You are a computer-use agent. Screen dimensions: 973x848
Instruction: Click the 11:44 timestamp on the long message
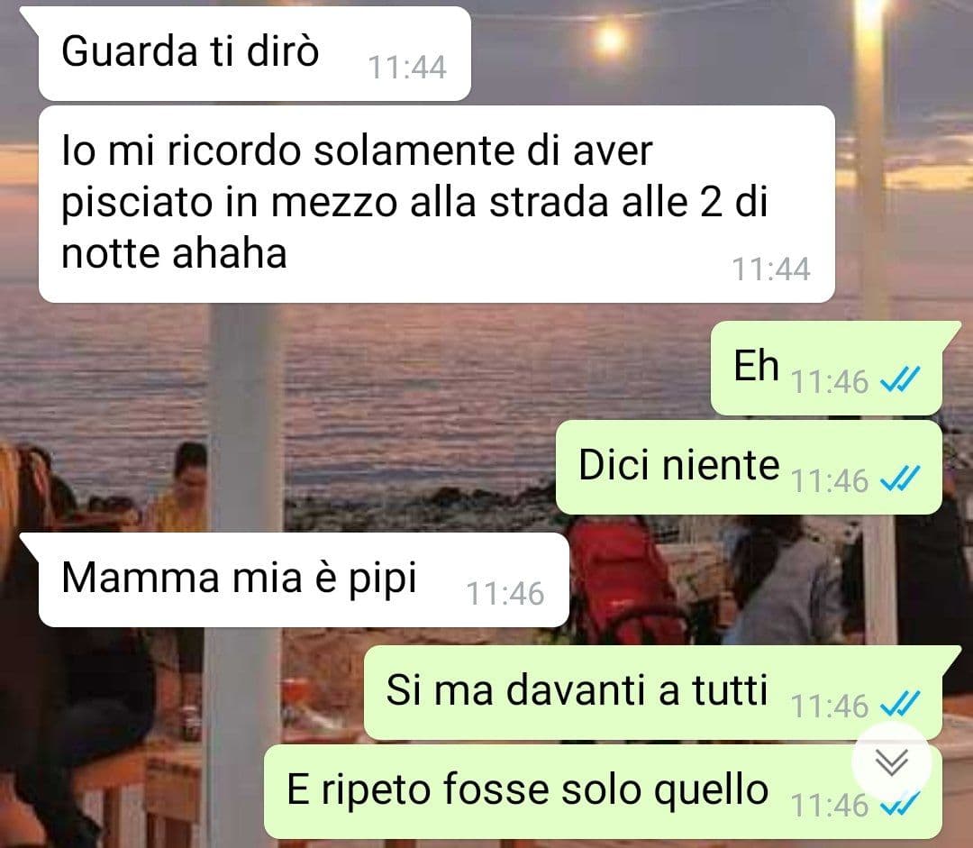click(x=770, y=269)
